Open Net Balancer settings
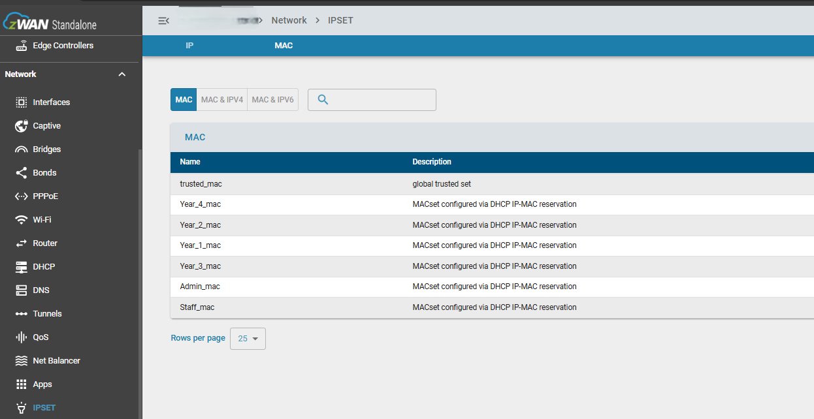 click(57, 361)
